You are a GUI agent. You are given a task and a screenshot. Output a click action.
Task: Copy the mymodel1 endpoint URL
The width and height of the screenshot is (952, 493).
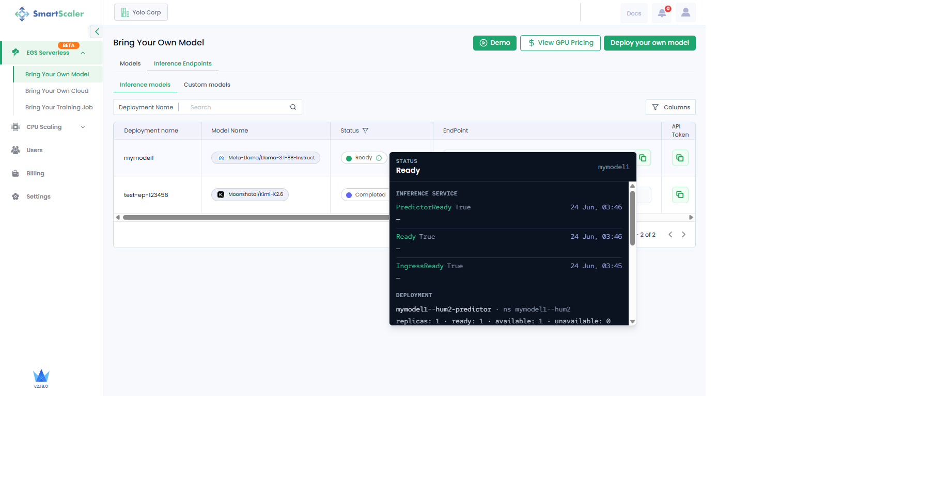point(643,158)
